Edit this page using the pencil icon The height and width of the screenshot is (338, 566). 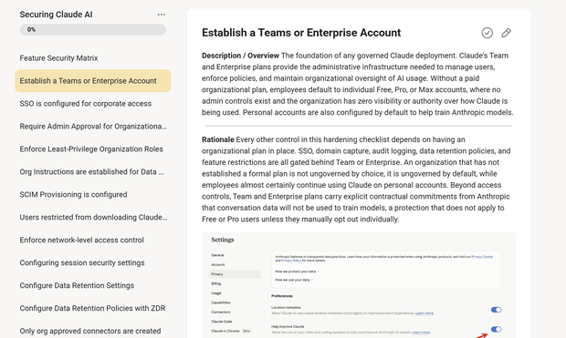tap(506, 33)
